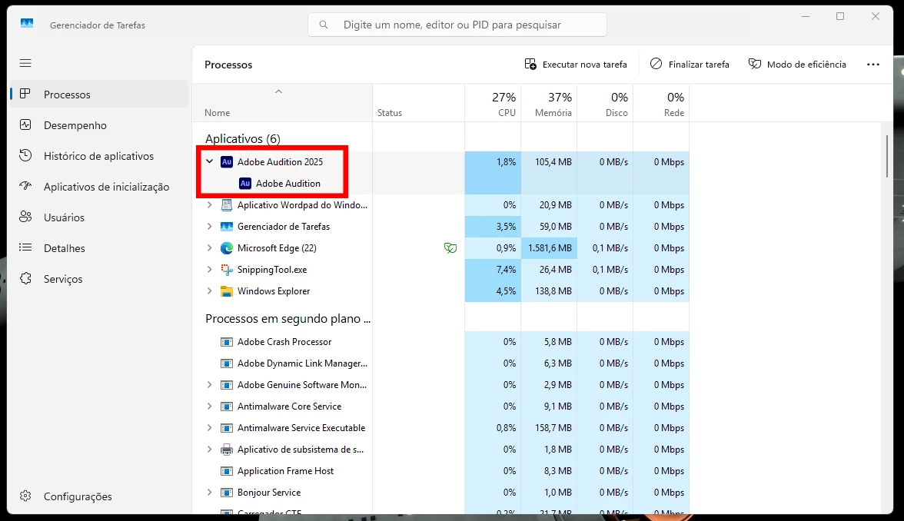Click the Usuários people icon
904x521 pixels.
25,217
